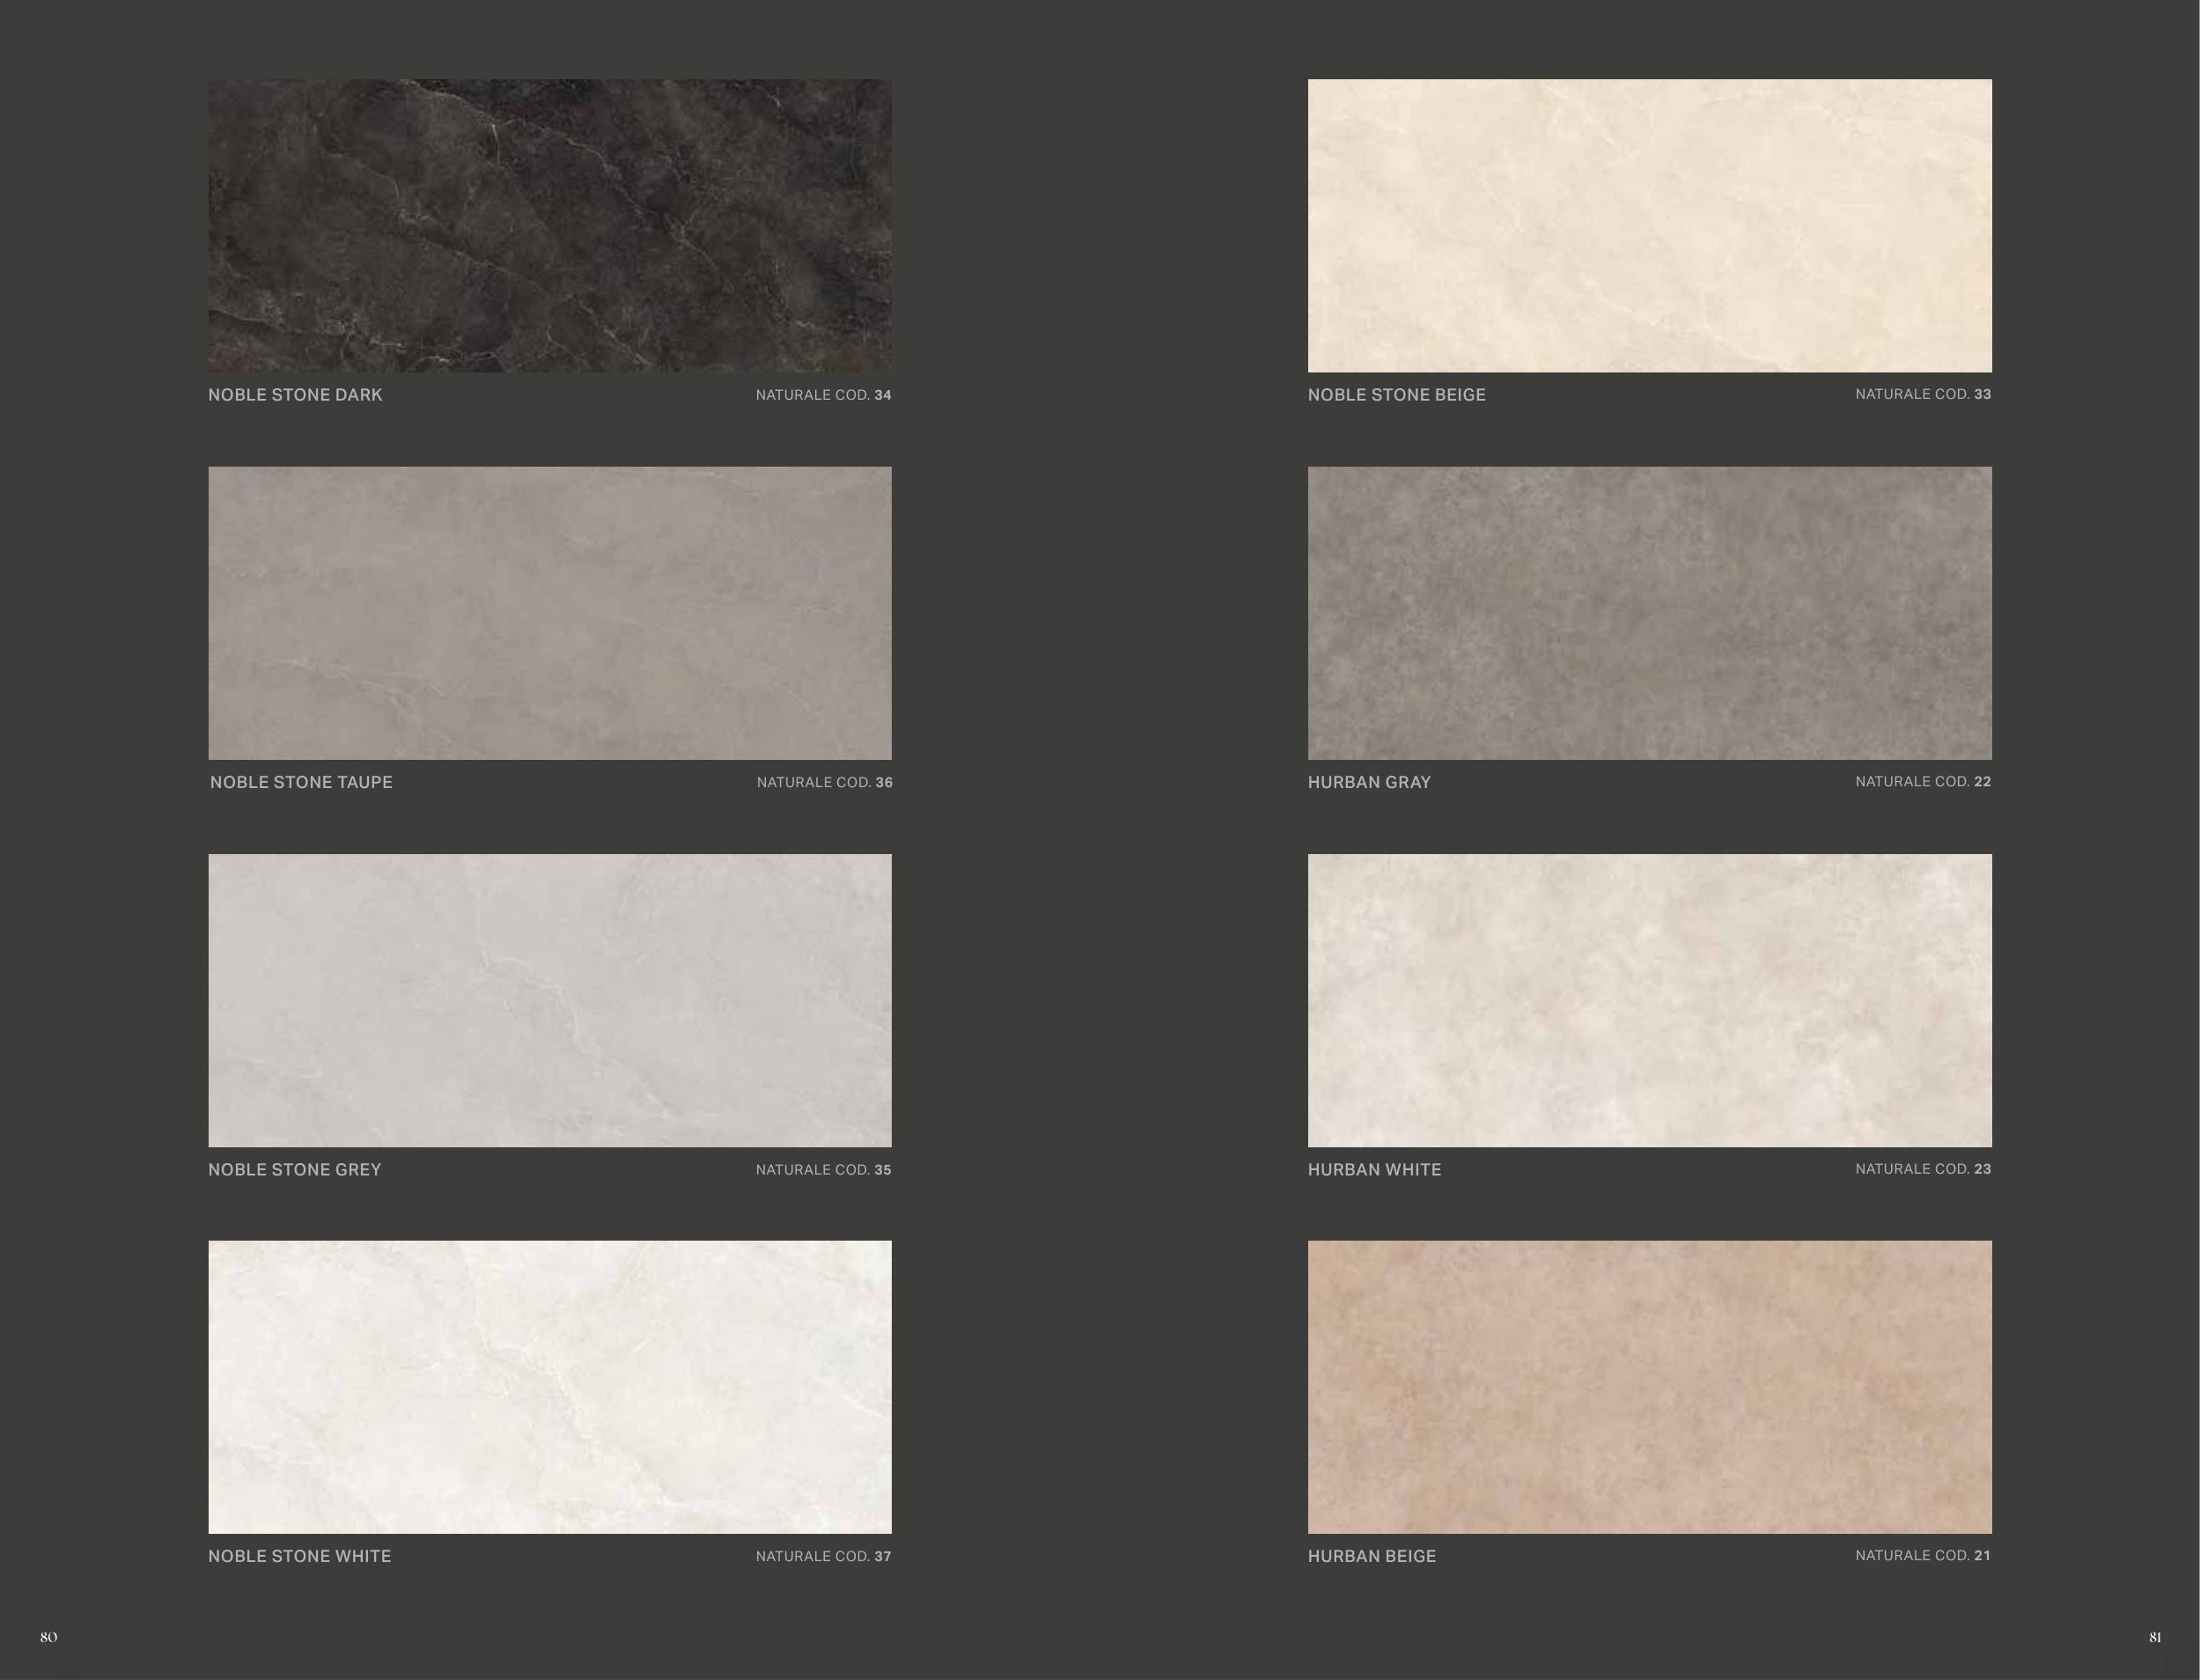The width and height of the screenshot is (2200, 1680).
Task: Click the HURBAN GRAY label text
Action: point(1369,782)
